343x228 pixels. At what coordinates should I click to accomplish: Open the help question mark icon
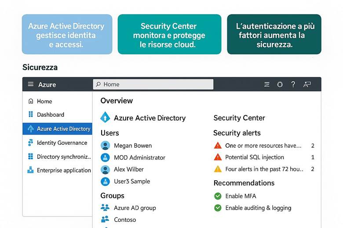click(x=293, y=84)
